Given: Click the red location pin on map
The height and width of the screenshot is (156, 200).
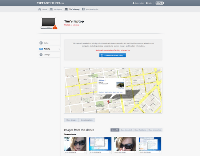Looking at the screenshot, I should 108,102.
